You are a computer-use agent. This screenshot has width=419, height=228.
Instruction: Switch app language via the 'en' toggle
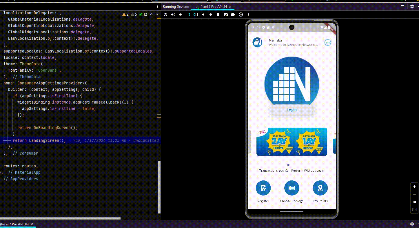[x=327, y=42]
